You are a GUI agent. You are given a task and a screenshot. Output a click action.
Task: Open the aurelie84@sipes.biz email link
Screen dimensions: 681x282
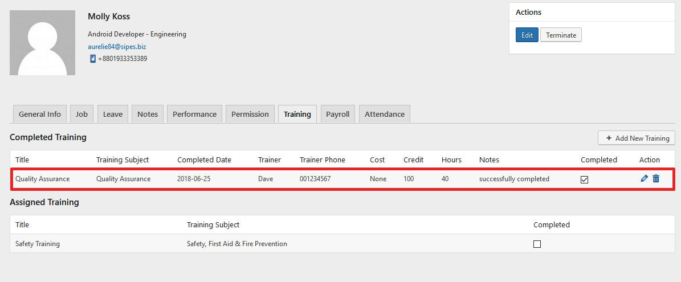click(117, 47)
